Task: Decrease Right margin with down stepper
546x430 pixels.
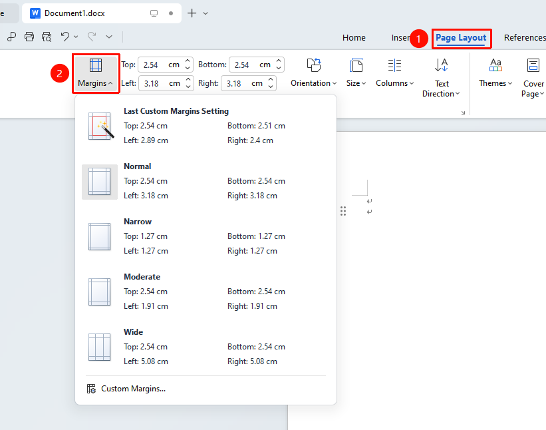Action: pyautogui.click(x=271, y=87)
